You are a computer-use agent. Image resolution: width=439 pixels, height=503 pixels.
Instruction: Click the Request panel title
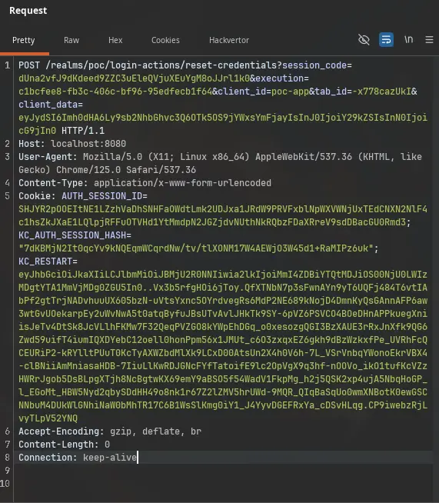coord(28,11)
